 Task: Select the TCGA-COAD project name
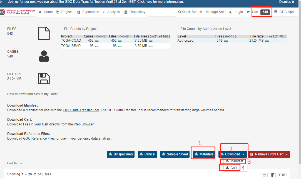tap(71, 41)
